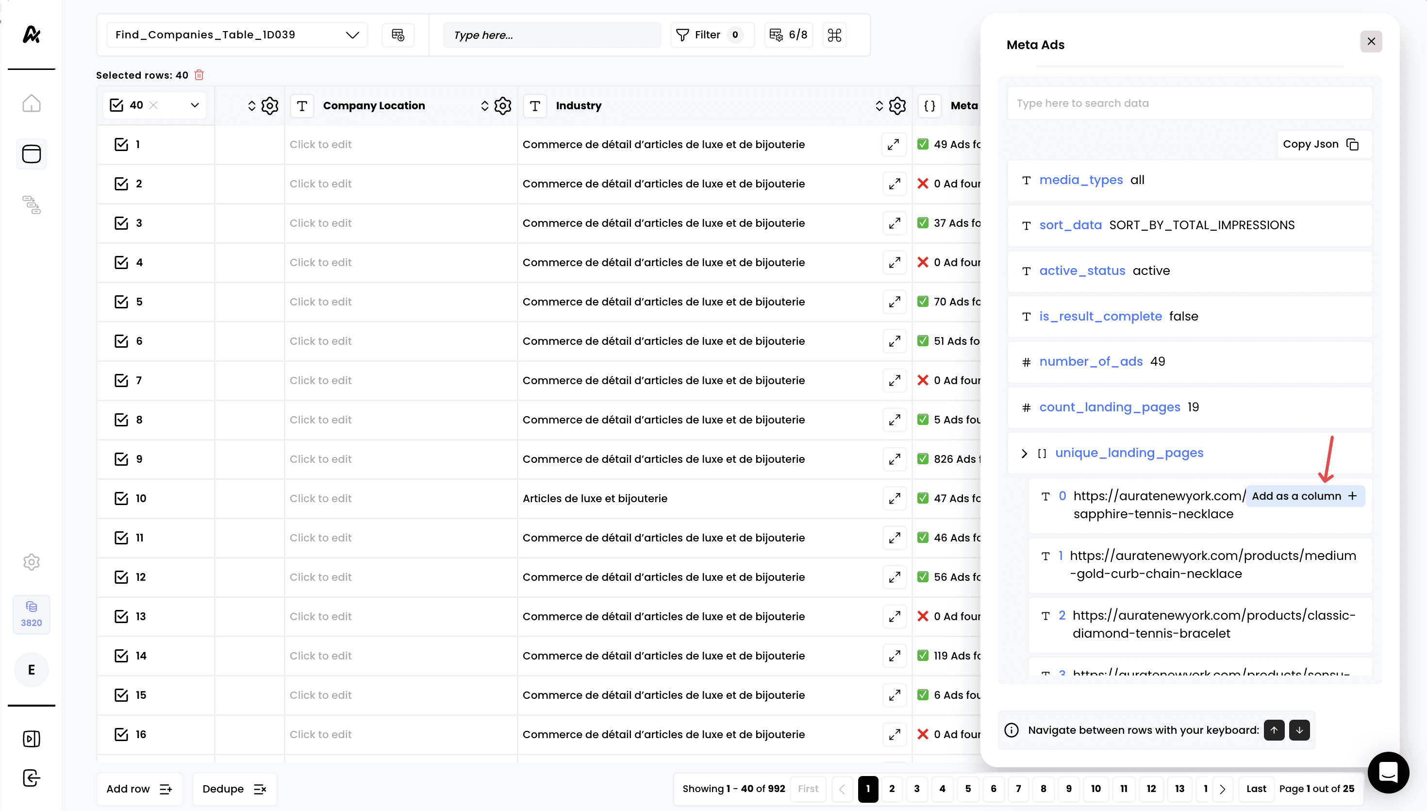This screenshot has width=1427, height=811.
Task: Click the add table icon in toolbar
Action: coord(398,35)
